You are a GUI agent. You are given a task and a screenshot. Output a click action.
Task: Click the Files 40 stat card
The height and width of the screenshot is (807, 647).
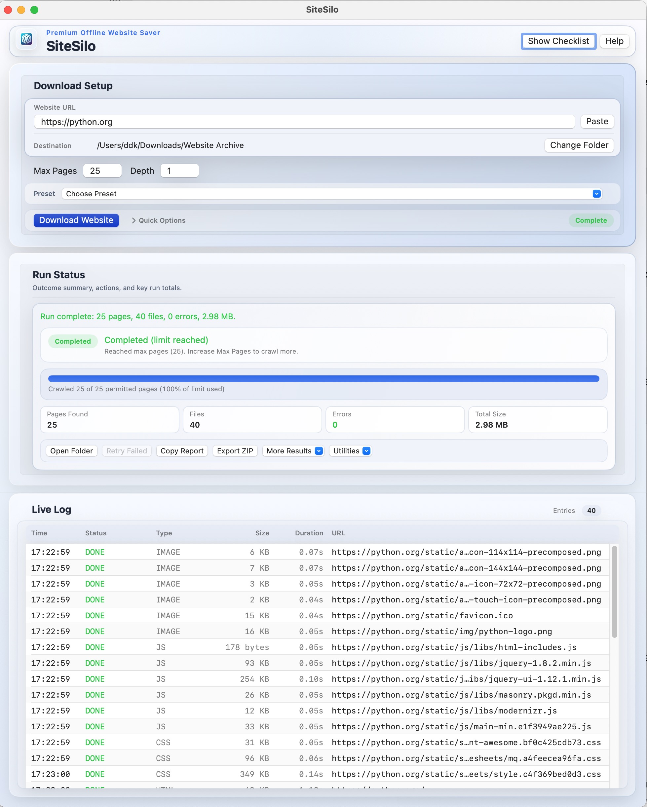click(252, 420)
